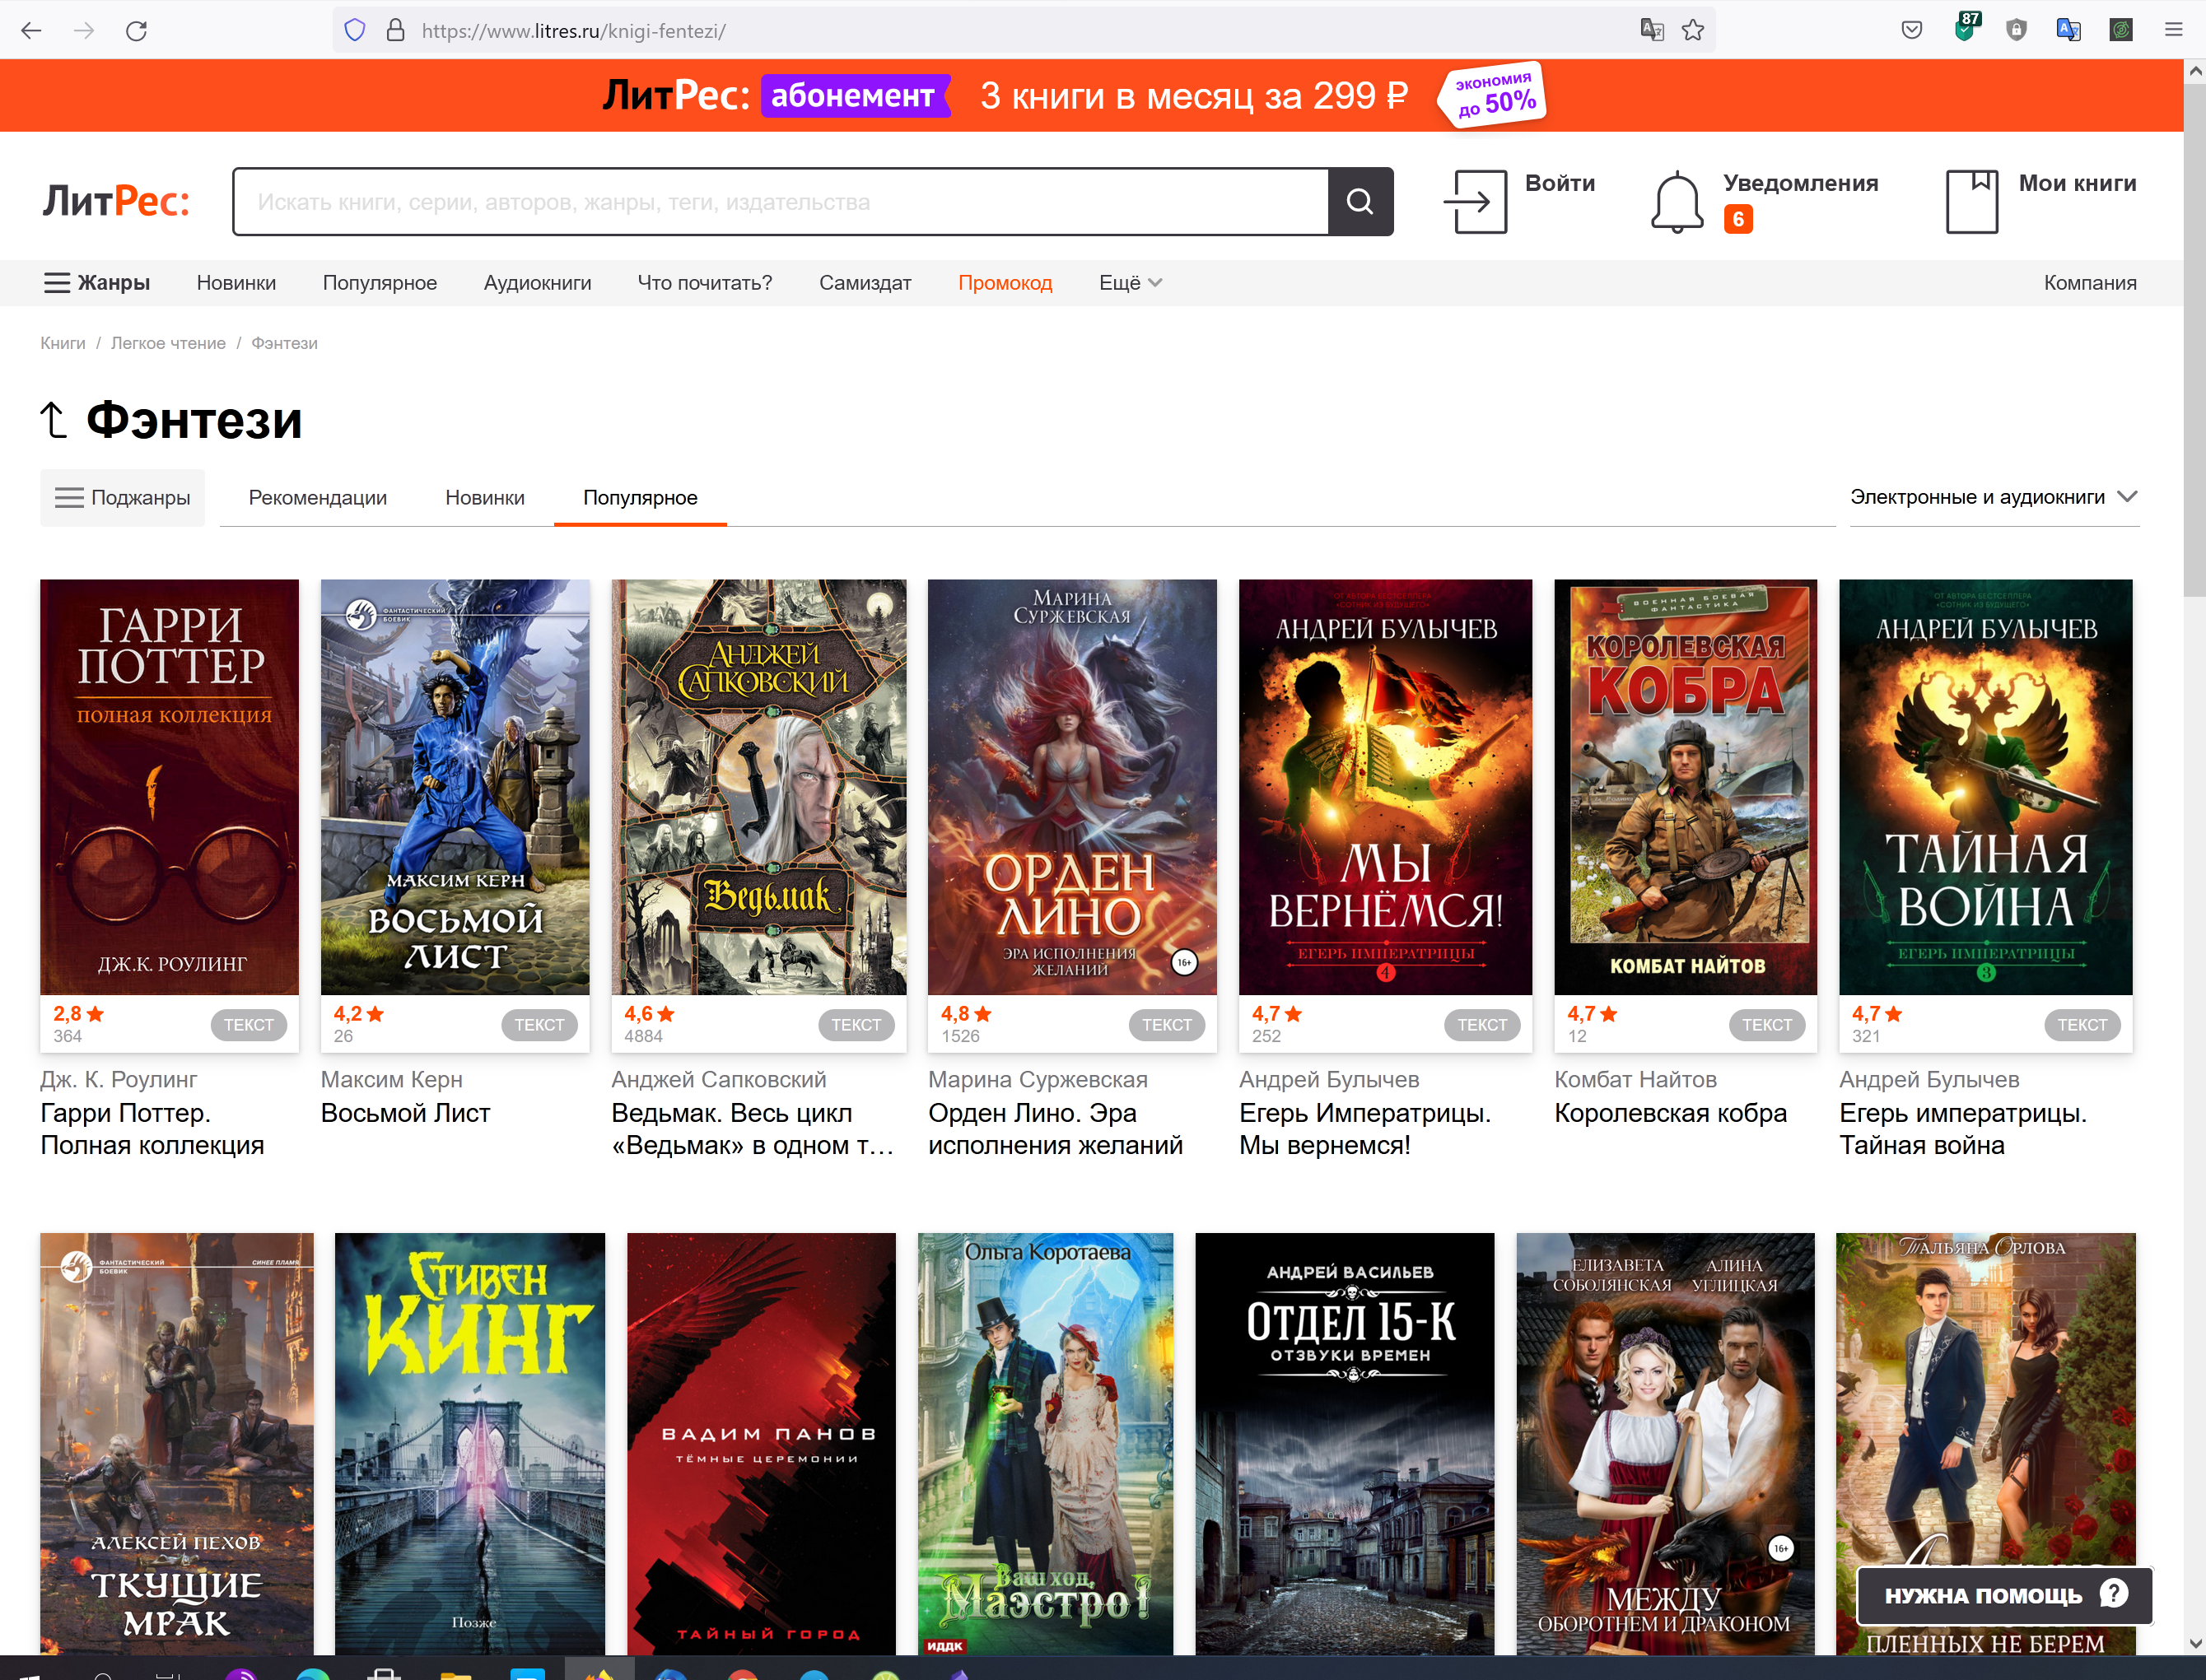Select the Рекомендации tab
This screenshot has height=1680, width=2206.
pyautogui.click(x=317, y=497)
